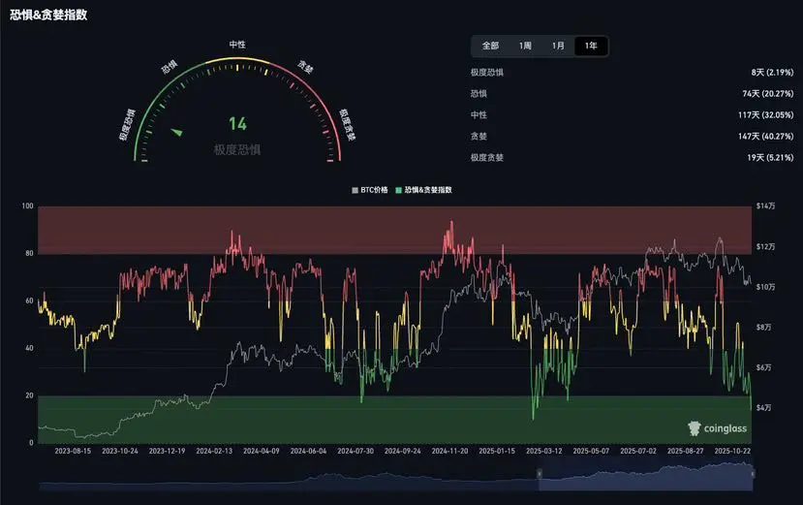Click the 147天 (40.27%) value
The height and width of the screenshot is (505, 803).
coord(765,137)
